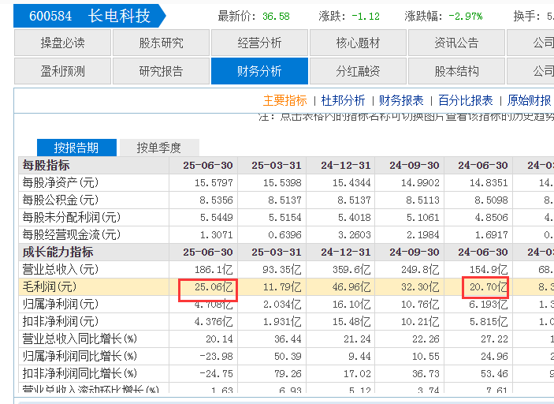Click the 成长能力指标 section header
Viewport: 554px width, 404px height.
58,252
